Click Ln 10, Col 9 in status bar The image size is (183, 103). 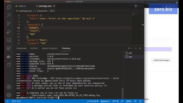click(x=93, y=101)
